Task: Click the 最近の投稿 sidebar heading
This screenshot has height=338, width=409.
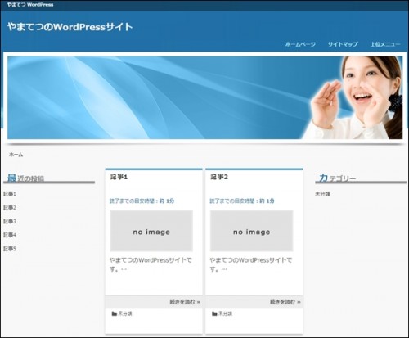Action: [25, 178]
